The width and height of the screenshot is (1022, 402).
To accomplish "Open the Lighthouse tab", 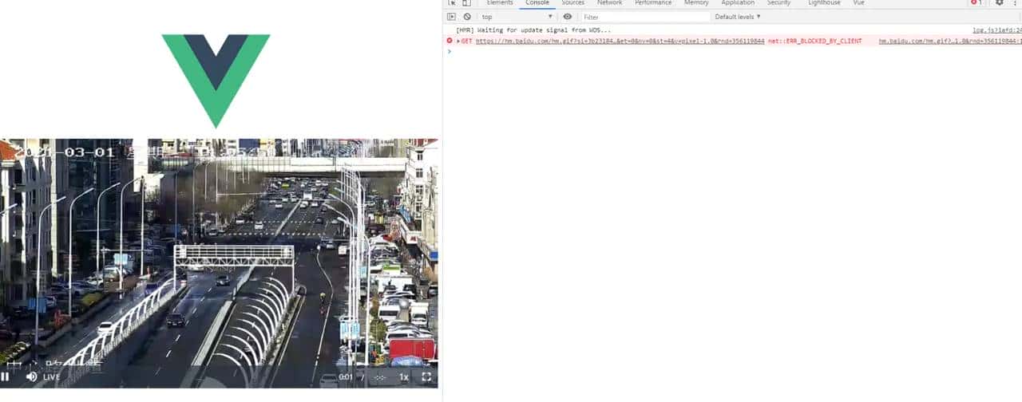I will coord(824,3).
